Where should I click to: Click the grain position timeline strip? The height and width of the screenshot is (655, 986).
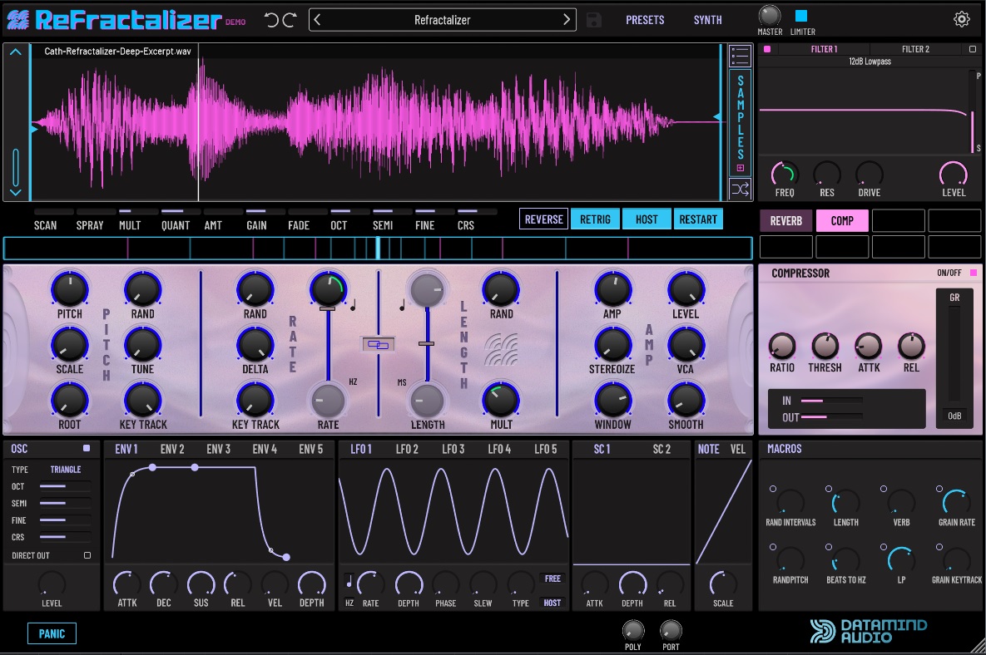pyautogui.click(x=378, y=249)
